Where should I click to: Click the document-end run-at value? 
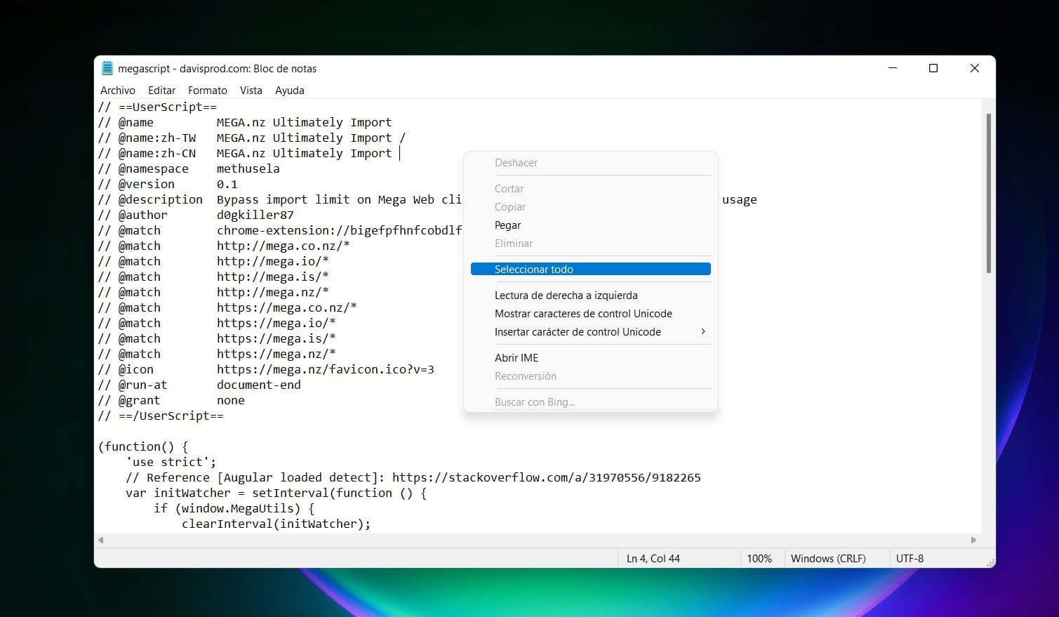[259, 385]
